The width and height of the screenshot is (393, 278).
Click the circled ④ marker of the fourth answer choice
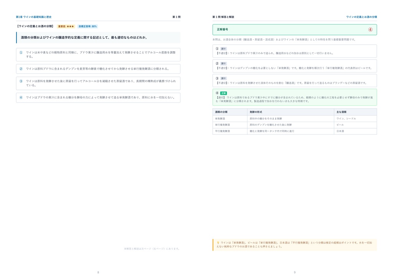point(21,98)
